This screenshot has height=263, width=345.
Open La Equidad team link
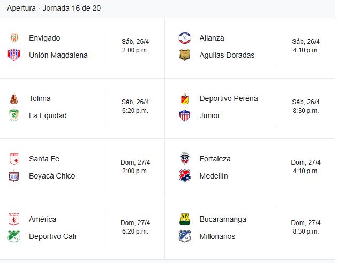48,115
